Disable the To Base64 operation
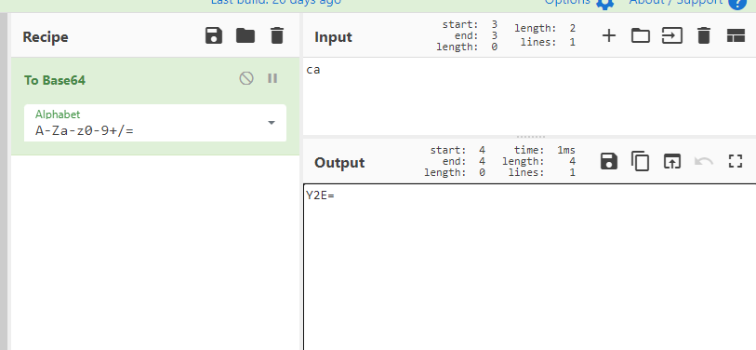The width and height of the screenshot is (756, 350). pyautogui.click(x=246, y=78)
